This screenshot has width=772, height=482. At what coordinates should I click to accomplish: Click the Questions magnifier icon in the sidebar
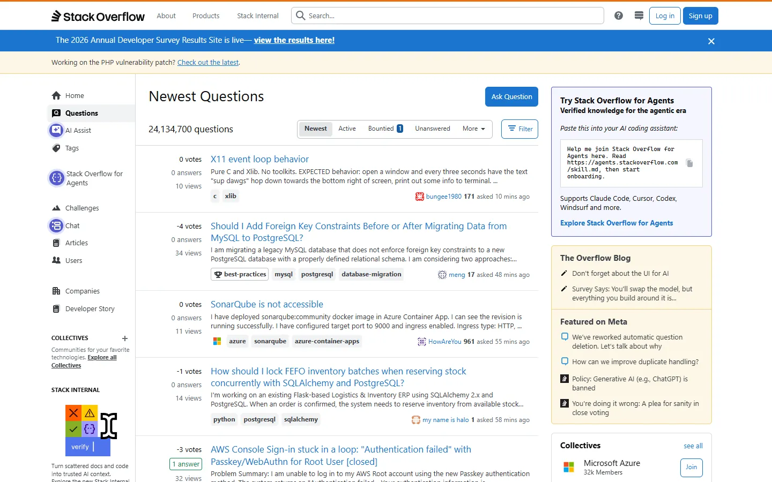point(56,113)
